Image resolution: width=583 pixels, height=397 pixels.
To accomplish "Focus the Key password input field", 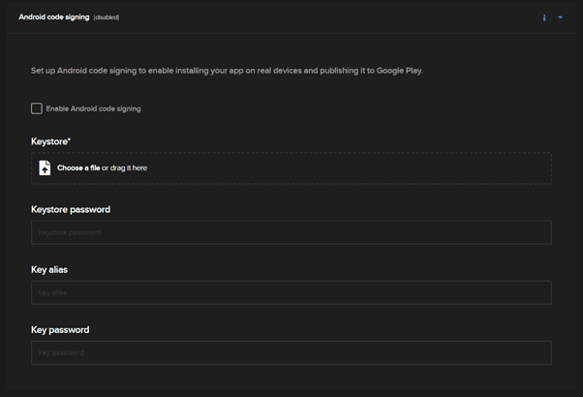I will [x=291, y=352].
